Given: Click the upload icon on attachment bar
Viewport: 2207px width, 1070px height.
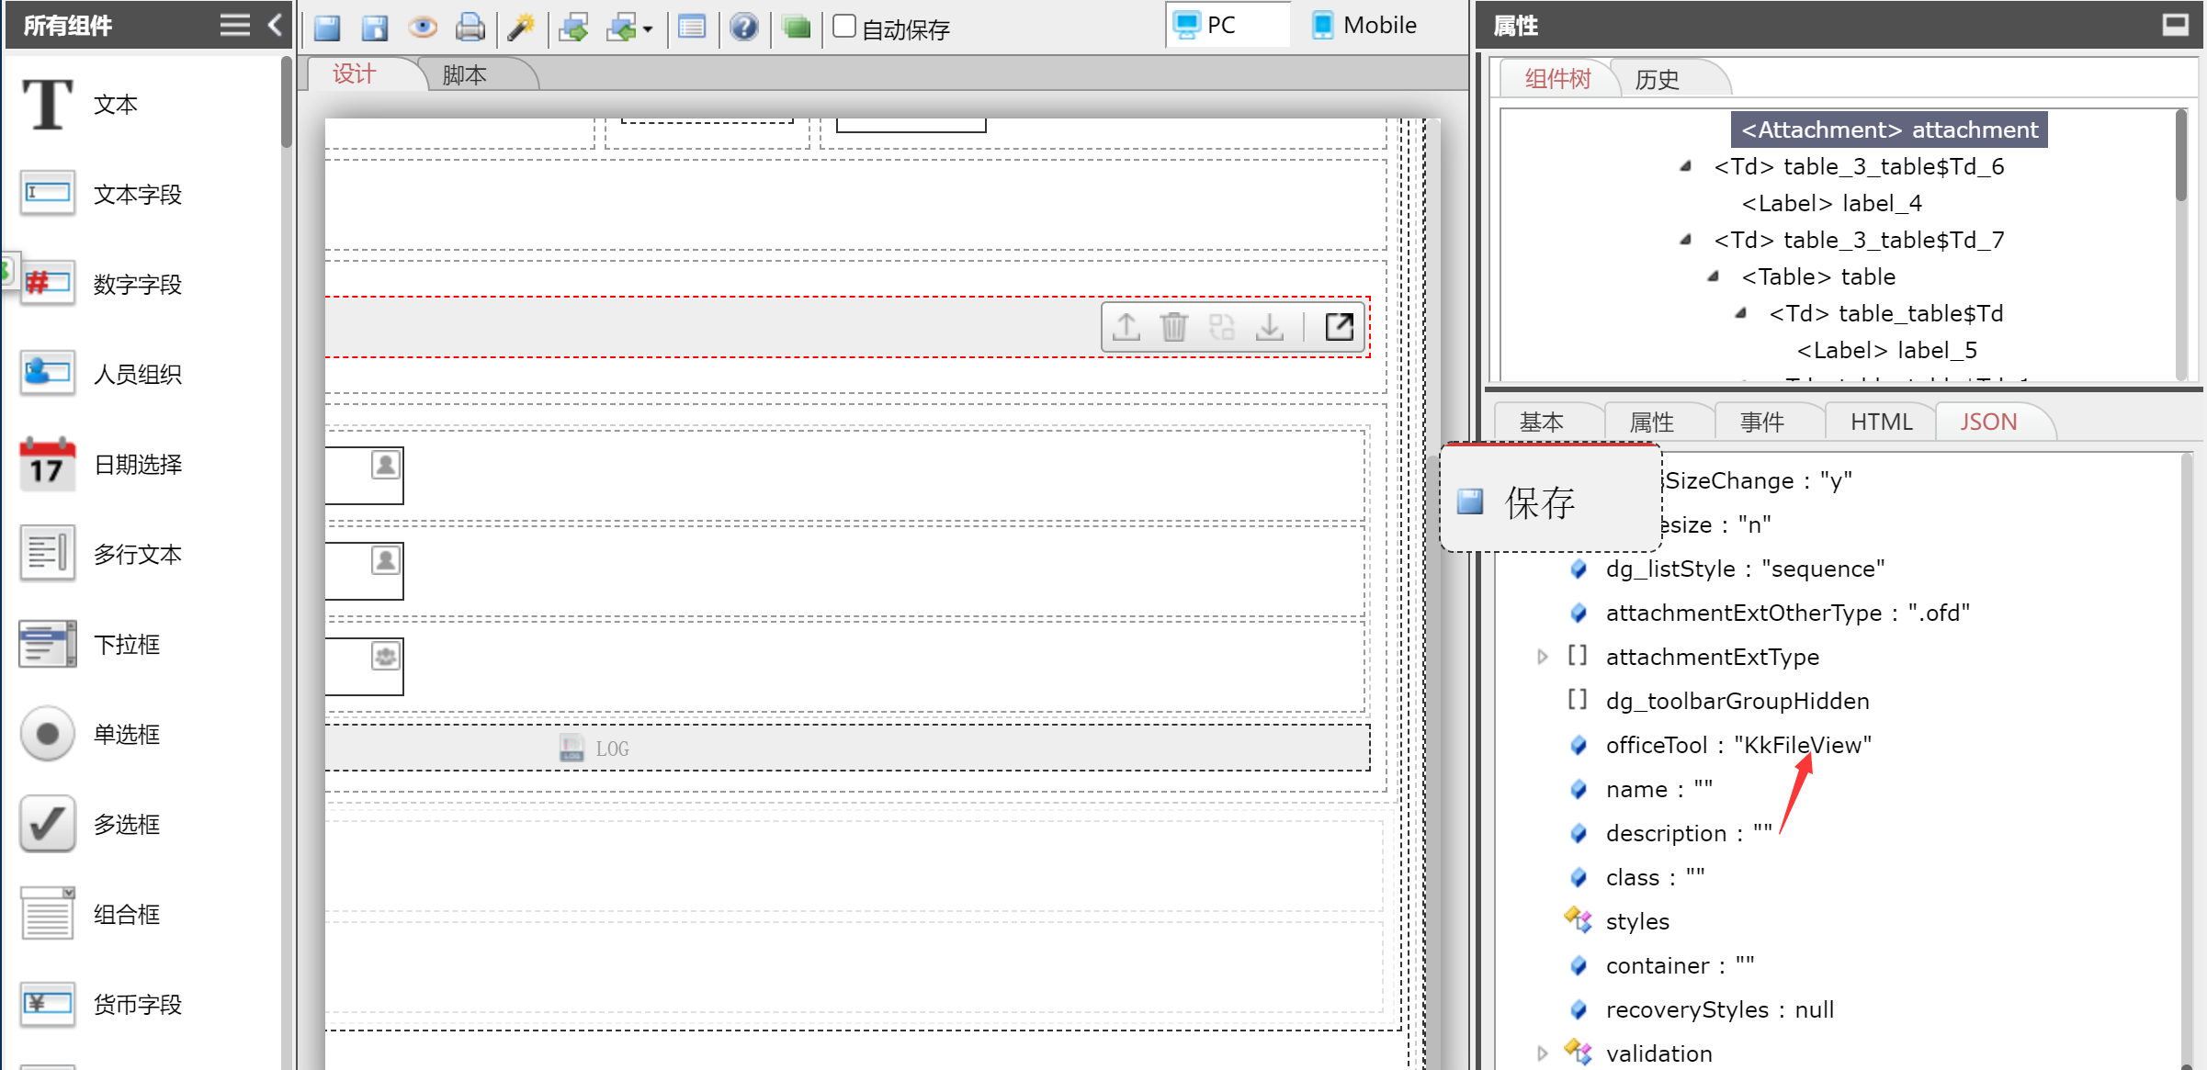Looking at the screenshot, I should click(x=1126, y=327).
